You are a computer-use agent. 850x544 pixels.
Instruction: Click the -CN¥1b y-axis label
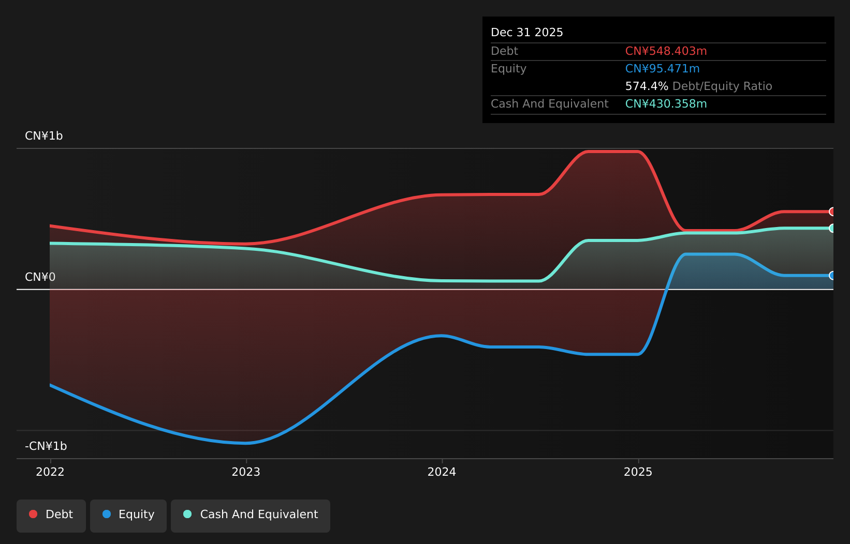point(46,446)
